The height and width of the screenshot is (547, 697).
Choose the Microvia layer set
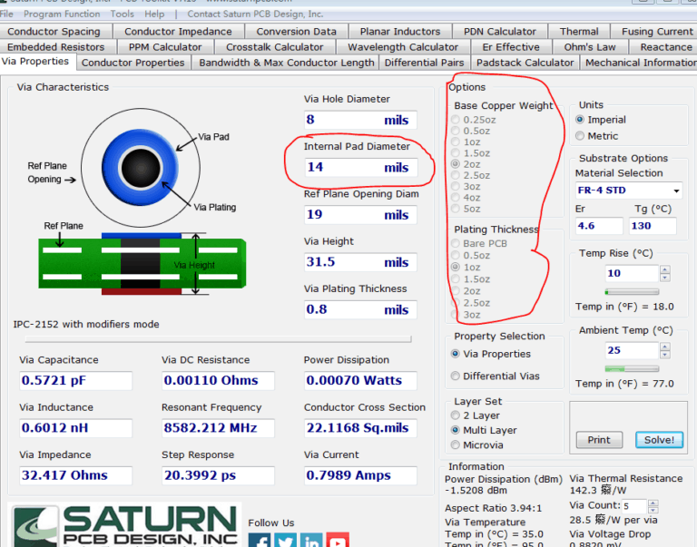click(x=456, y=444)
